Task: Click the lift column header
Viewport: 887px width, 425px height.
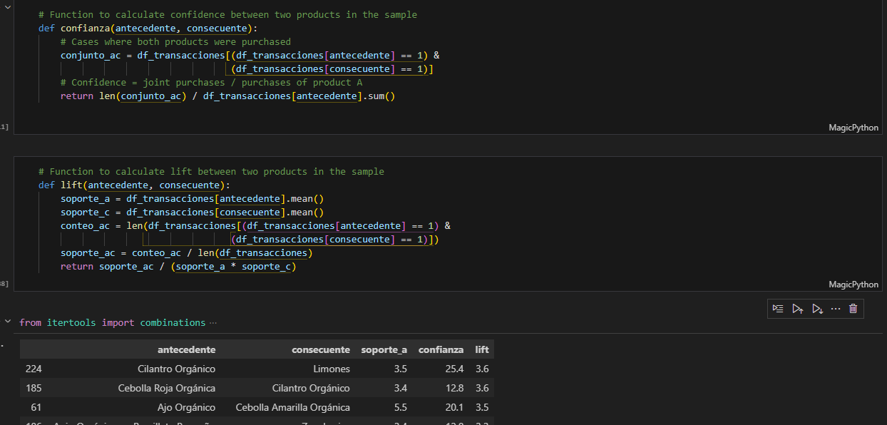Action: [482, 349]
